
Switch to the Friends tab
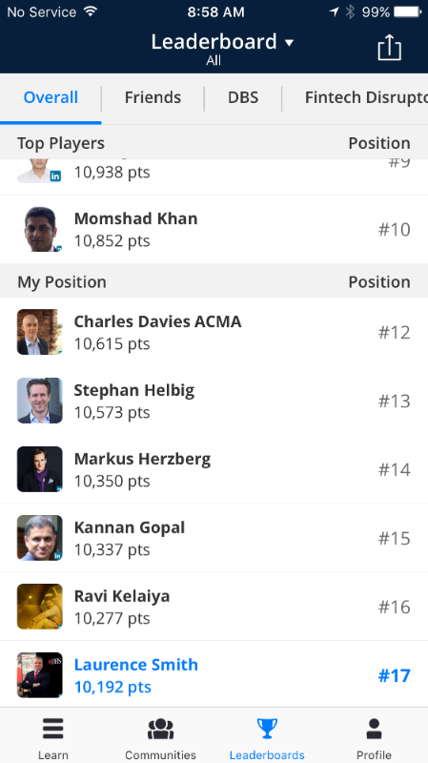[153, 98]
